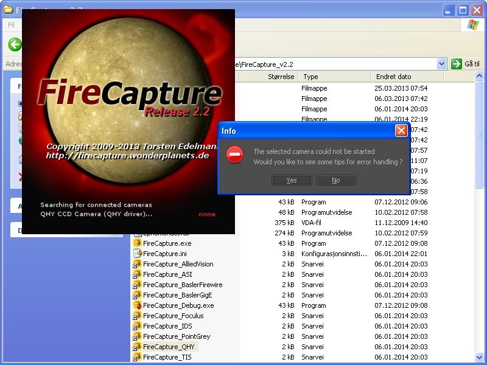Click the '3 kB' size cell
Image resolution: width=487 pixels, height=365 pixels.
pos(288,254)
